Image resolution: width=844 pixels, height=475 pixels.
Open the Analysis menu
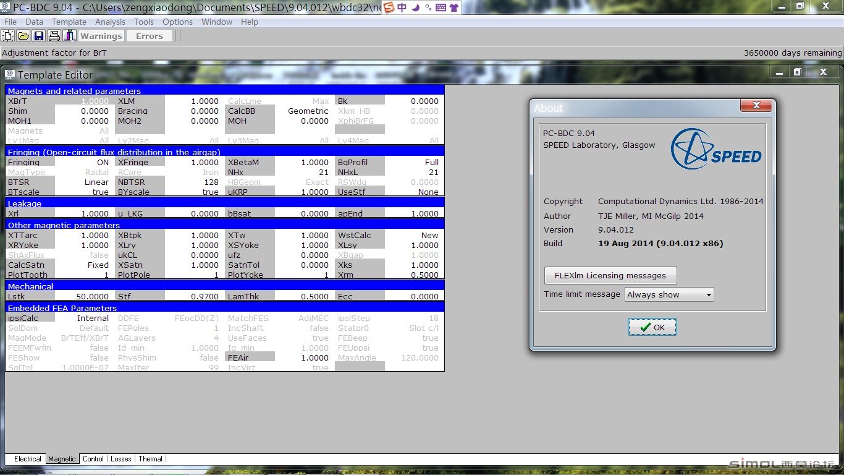point(110,22)
